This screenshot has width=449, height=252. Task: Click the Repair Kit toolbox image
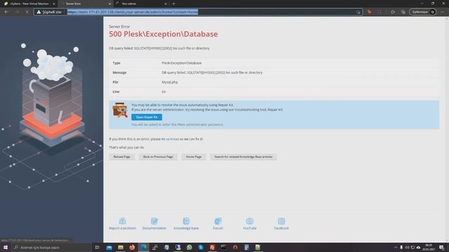pyautogui.click(x=120, y=110)
